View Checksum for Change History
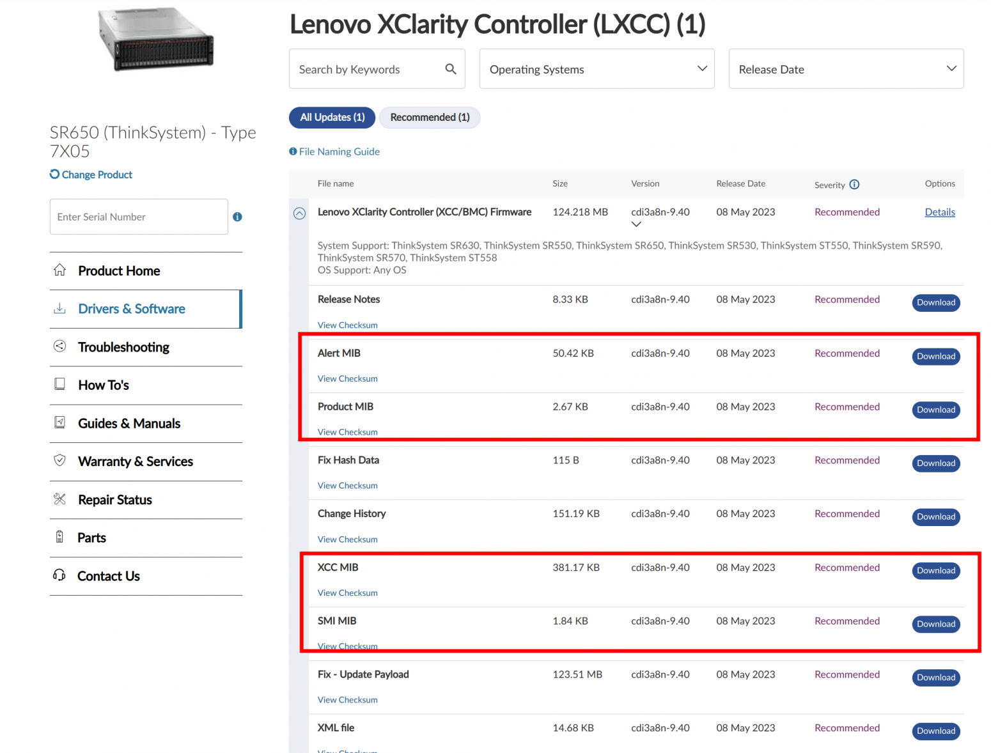This screenshot has height=753, width=991. click(348, 540)
